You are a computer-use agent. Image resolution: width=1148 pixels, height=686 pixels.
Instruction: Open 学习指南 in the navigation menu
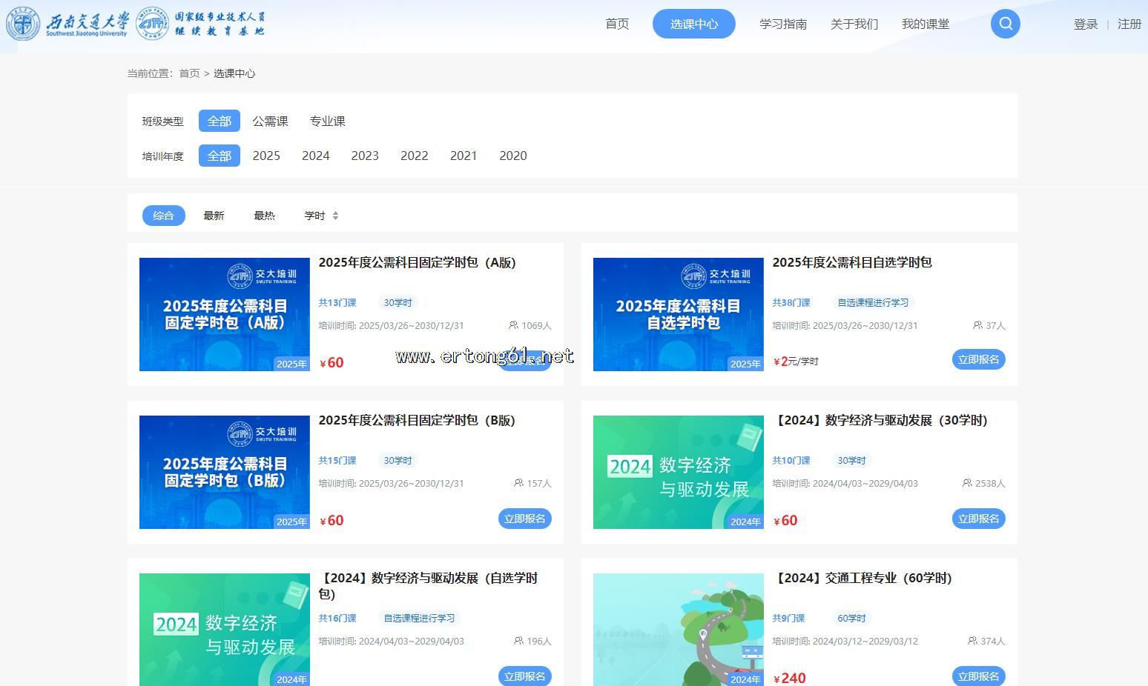782,24
